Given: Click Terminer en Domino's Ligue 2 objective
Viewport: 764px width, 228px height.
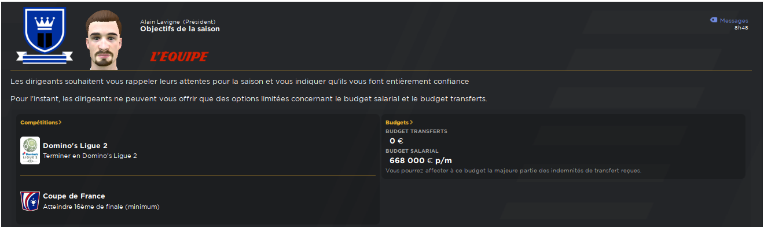Looking at the screenshot, I should click(90, 156).
